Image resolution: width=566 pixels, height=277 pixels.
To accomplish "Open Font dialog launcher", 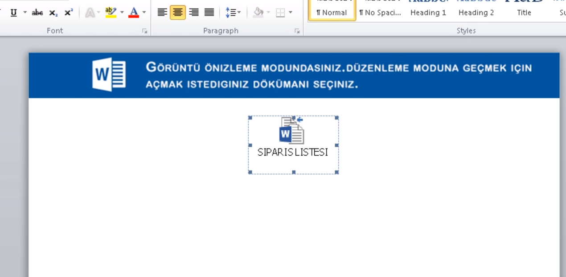I will (x=144, y=31).
